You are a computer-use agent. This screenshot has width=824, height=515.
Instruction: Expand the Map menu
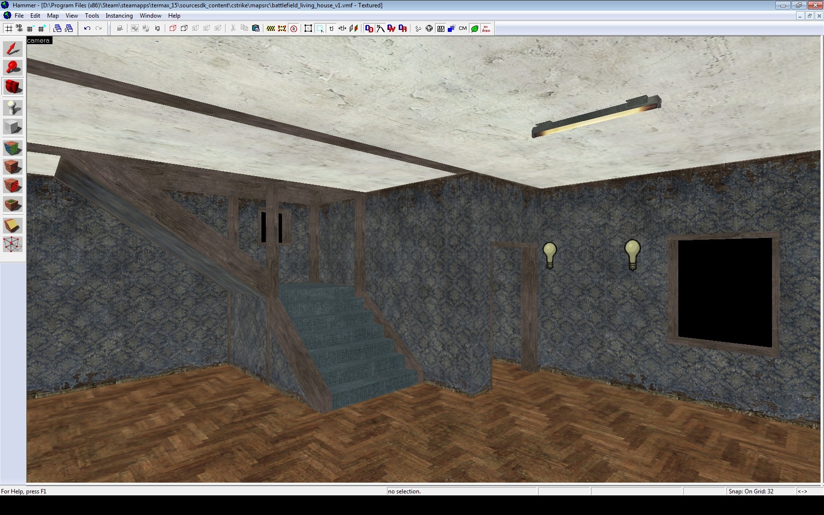coord(52,16)
